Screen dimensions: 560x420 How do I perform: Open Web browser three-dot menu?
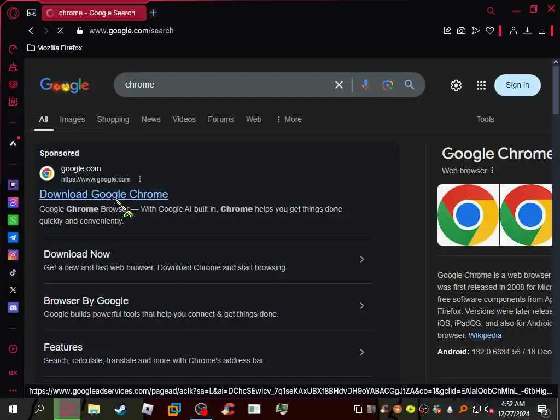(492, 171)
